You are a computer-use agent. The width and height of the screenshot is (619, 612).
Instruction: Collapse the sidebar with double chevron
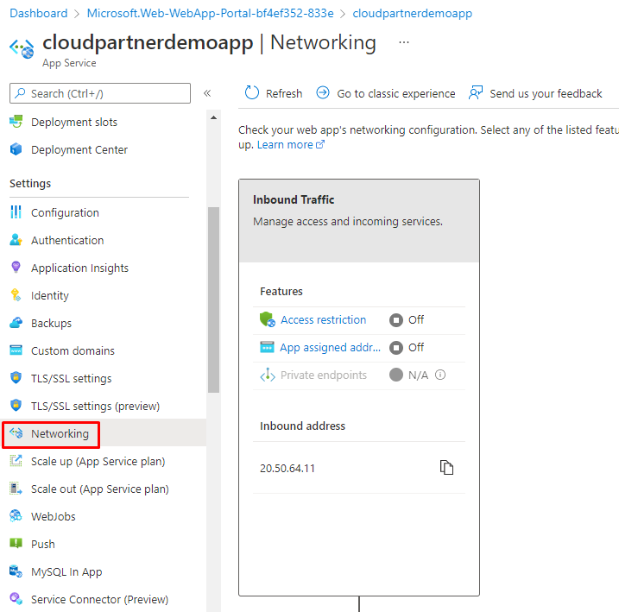tap(207, 93)
